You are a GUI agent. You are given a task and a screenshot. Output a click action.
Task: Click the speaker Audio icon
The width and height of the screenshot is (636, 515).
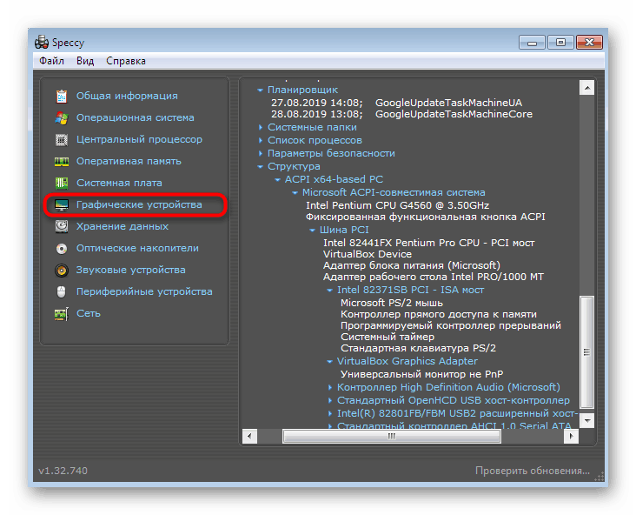coord(62,270)
